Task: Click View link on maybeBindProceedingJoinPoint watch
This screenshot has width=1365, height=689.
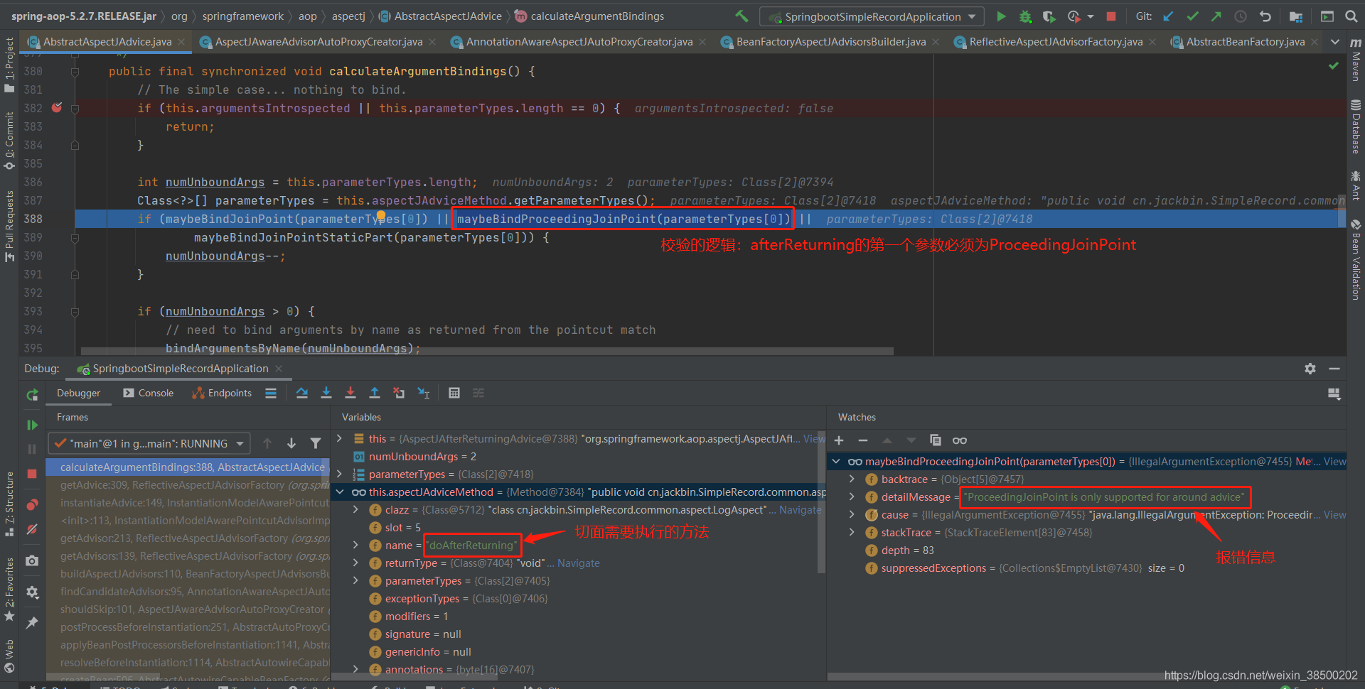Action: pyautogui.click(x=1334, y=461)
